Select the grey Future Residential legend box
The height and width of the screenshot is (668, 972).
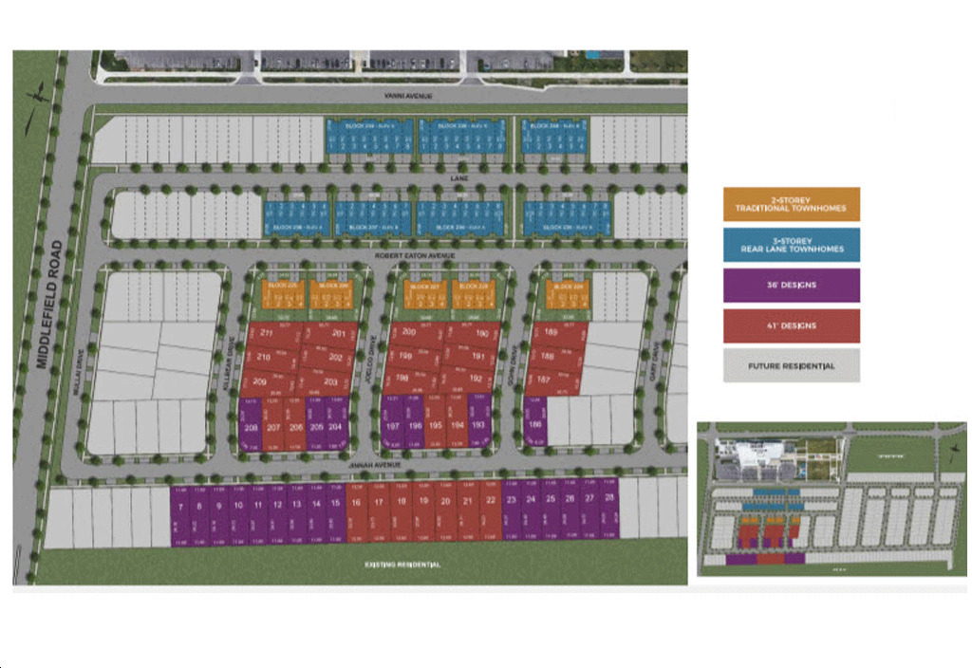791,365
